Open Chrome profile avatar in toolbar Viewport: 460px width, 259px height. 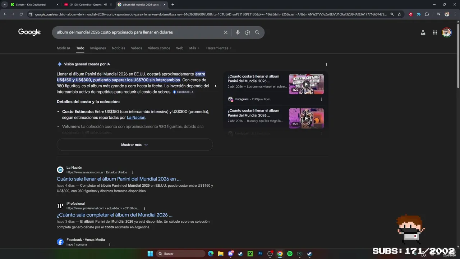[447, 14]
